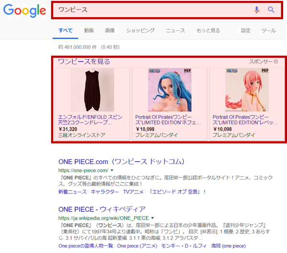Start voice search with microphone icon
287x253 pixels.
pyautogui.click(x=256, y=10)
